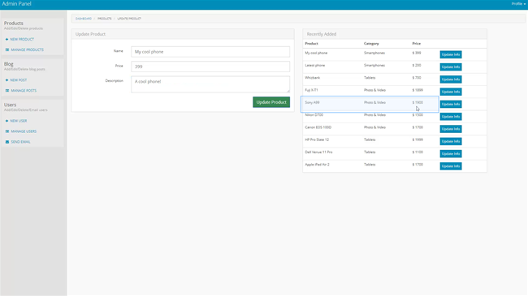Click the Blog section heading in sidebar

pyautogui.click(x=9, y=64)
